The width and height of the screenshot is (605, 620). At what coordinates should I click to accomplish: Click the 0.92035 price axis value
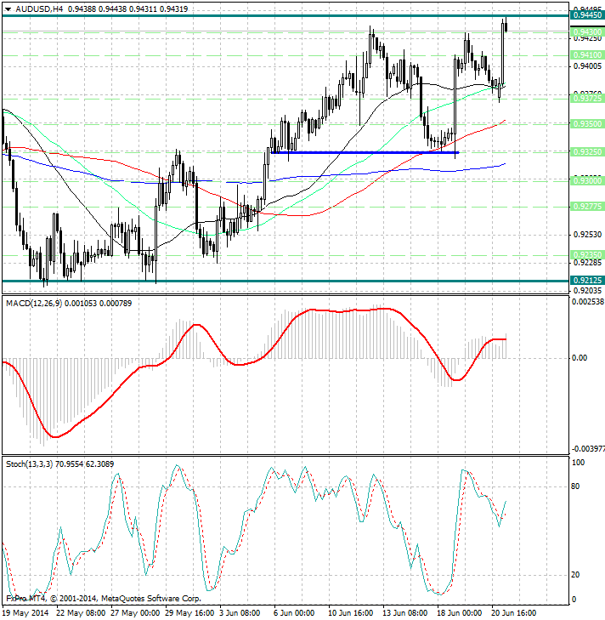click(x=587, y=291)
